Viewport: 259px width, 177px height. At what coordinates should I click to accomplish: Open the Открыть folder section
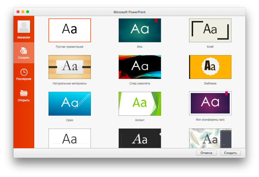point(23,96)
